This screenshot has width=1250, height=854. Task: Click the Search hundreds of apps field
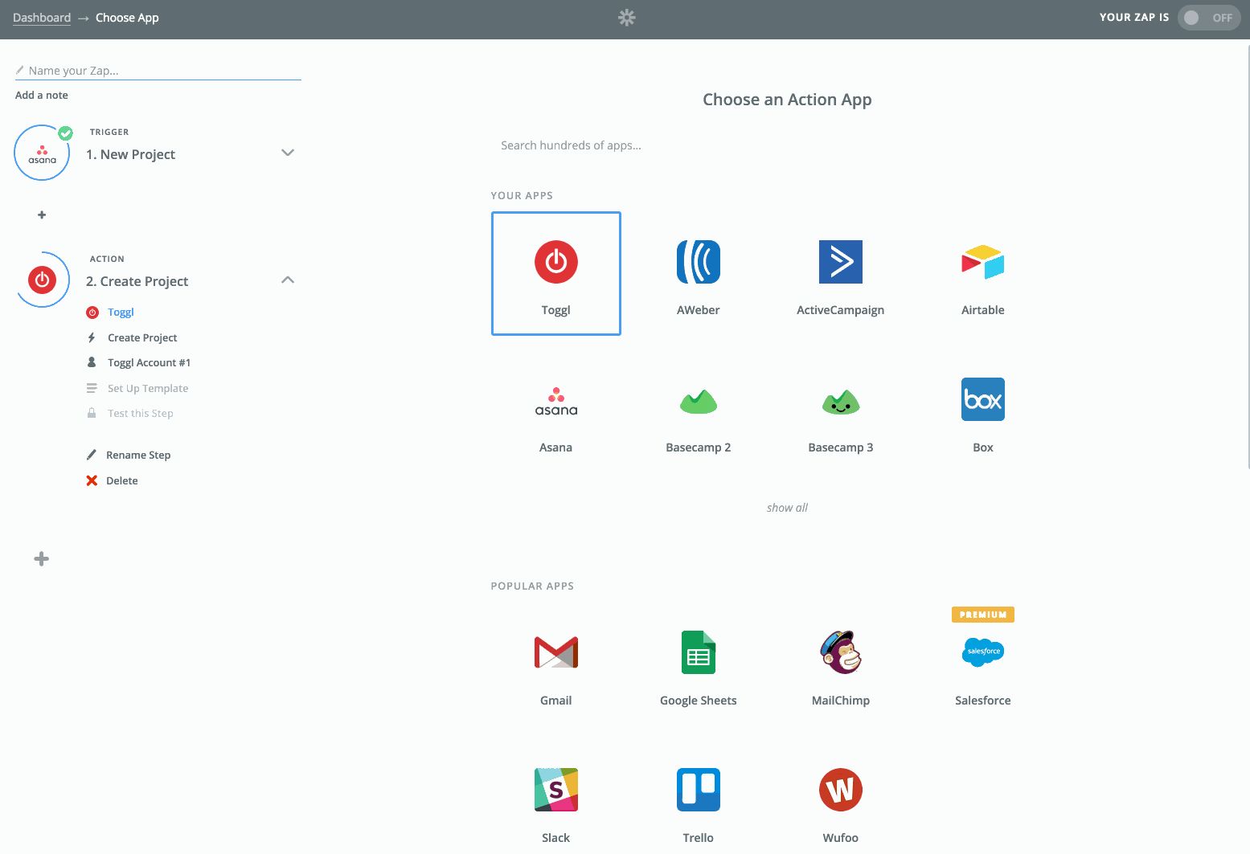click(787, 145)
